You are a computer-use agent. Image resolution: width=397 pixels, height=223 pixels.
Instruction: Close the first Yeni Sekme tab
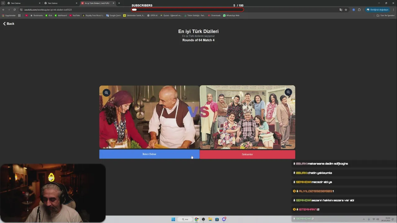click(39, 3)
